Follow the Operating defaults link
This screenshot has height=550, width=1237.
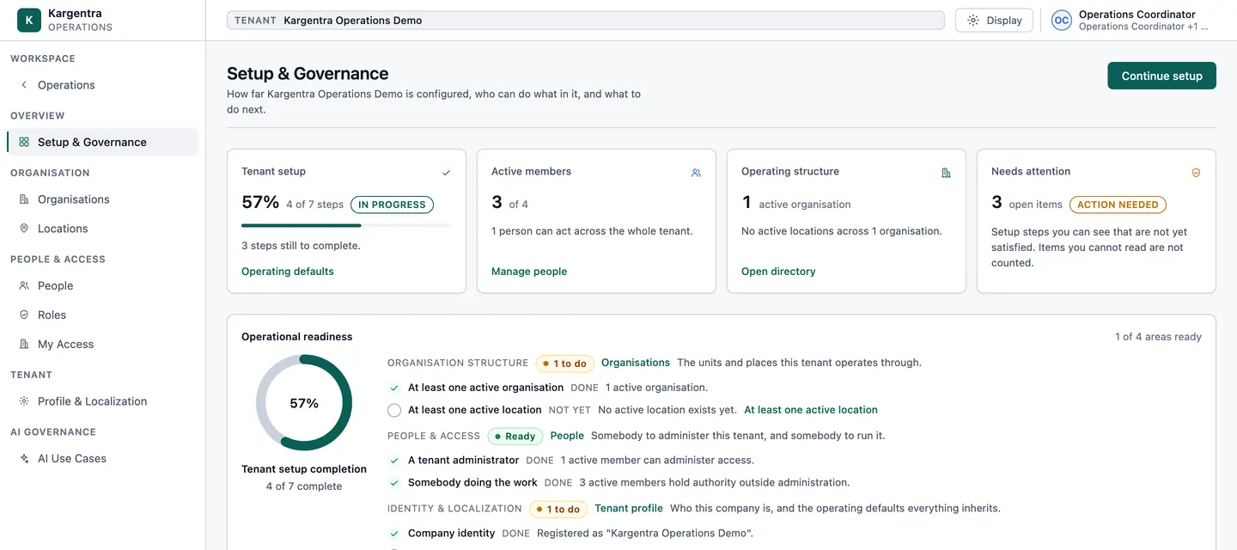288,272
